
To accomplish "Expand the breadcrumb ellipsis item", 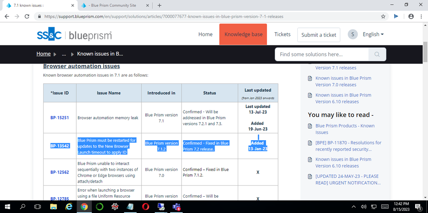I will [x=63, y=54].
